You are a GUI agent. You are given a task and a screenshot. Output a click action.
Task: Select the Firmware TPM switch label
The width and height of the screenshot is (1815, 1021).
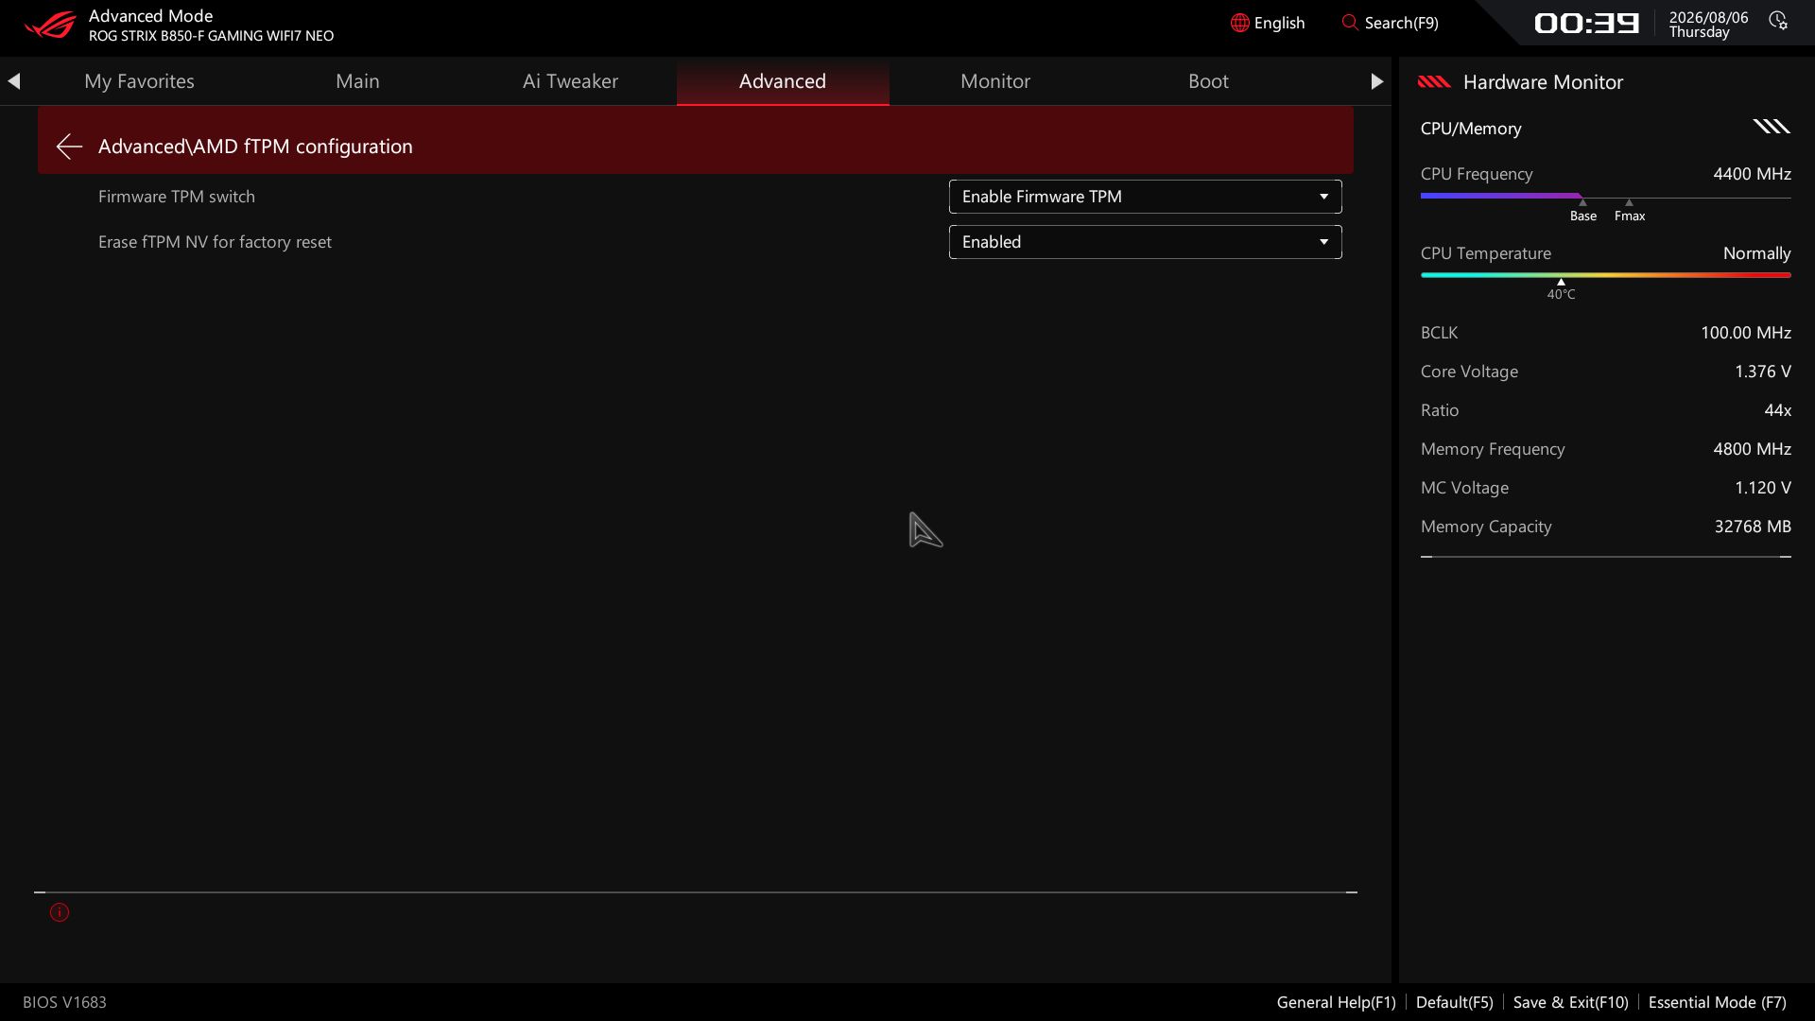177,197
